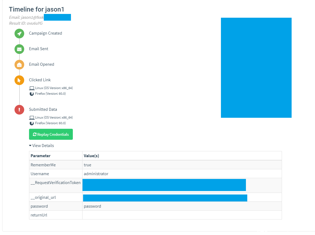Click the Firefox icon under Submitted Data

tap(32, 123)
